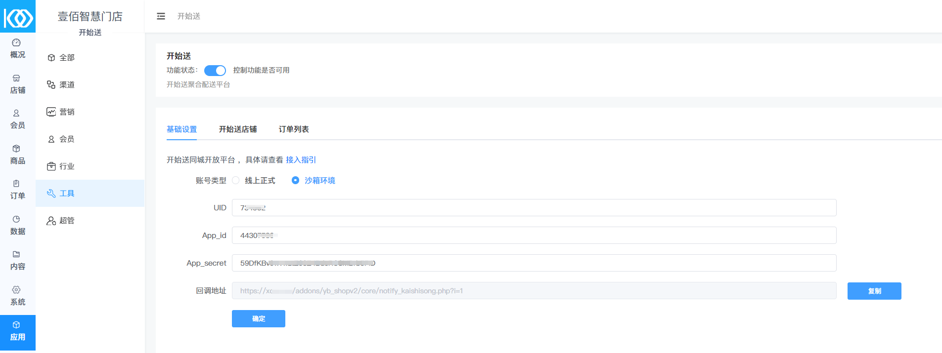Open the 内容 content folder icon
Image resolution: width=942 pixels, height=353 pixels.
pyautogui.click(x=16, y=254)
